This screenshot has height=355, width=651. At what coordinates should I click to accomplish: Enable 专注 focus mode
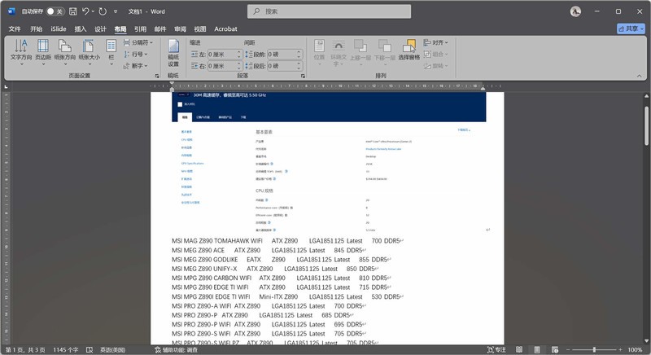click(x=496, y=350)
